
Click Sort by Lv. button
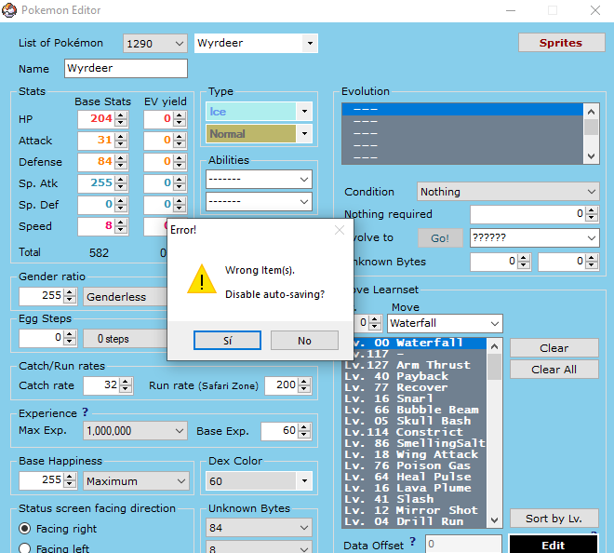(x=554, y=519)
